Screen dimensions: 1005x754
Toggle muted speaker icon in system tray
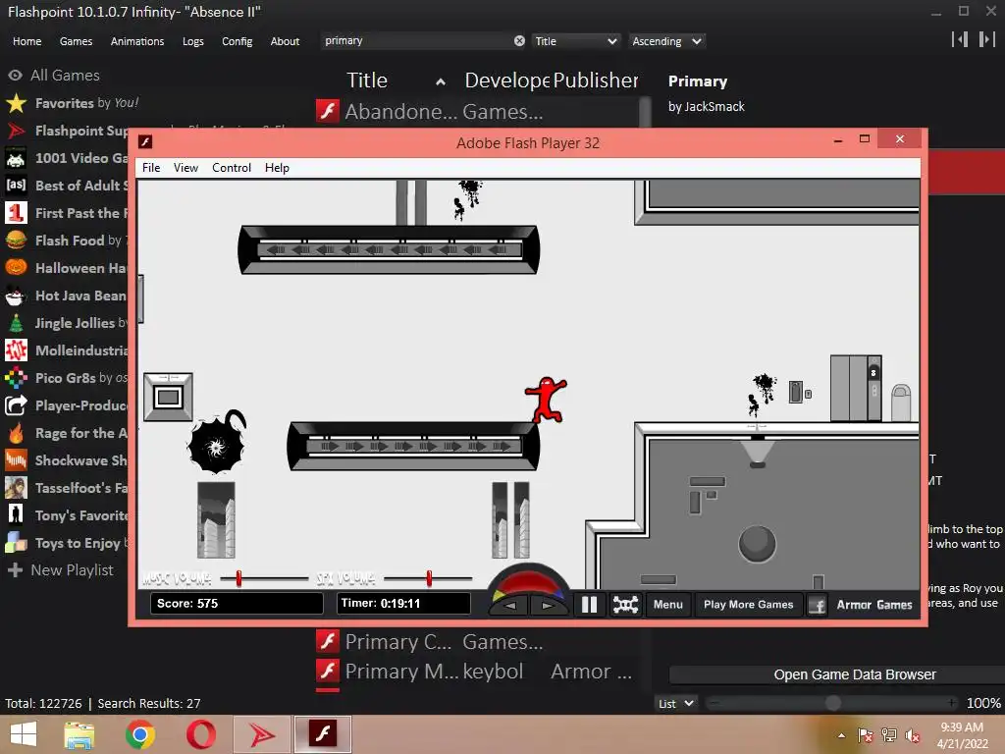tap(913, 735)
